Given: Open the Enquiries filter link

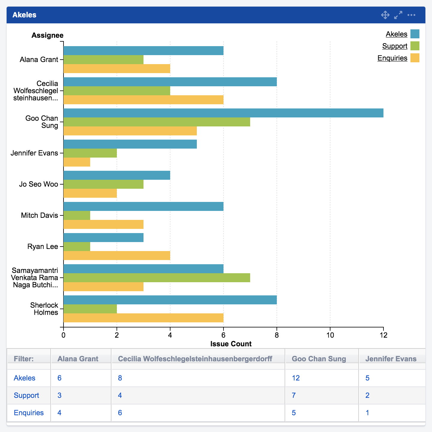Looking at the screenshot, I should [x=28, y=413].
